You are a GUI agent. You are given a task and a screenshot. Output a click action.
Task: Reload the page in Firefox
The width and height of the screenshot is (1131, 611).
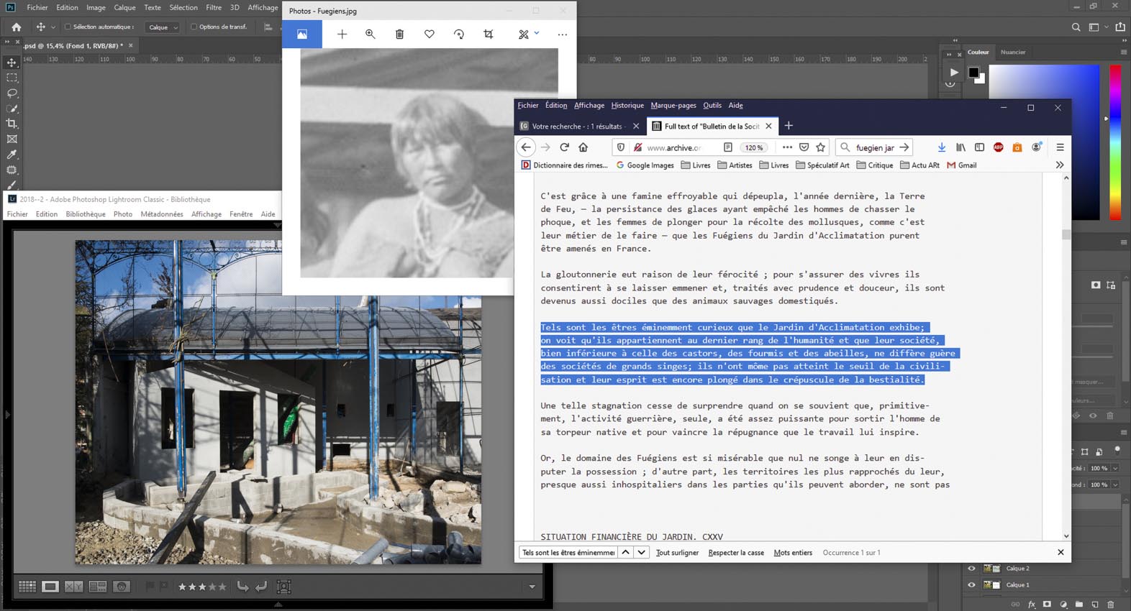(565, 147)
